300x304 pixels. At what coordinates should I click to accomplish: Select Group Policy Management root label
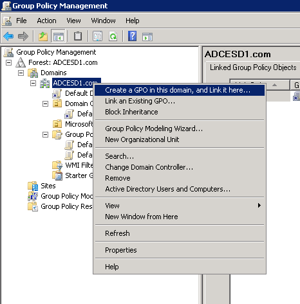point(56,52)
